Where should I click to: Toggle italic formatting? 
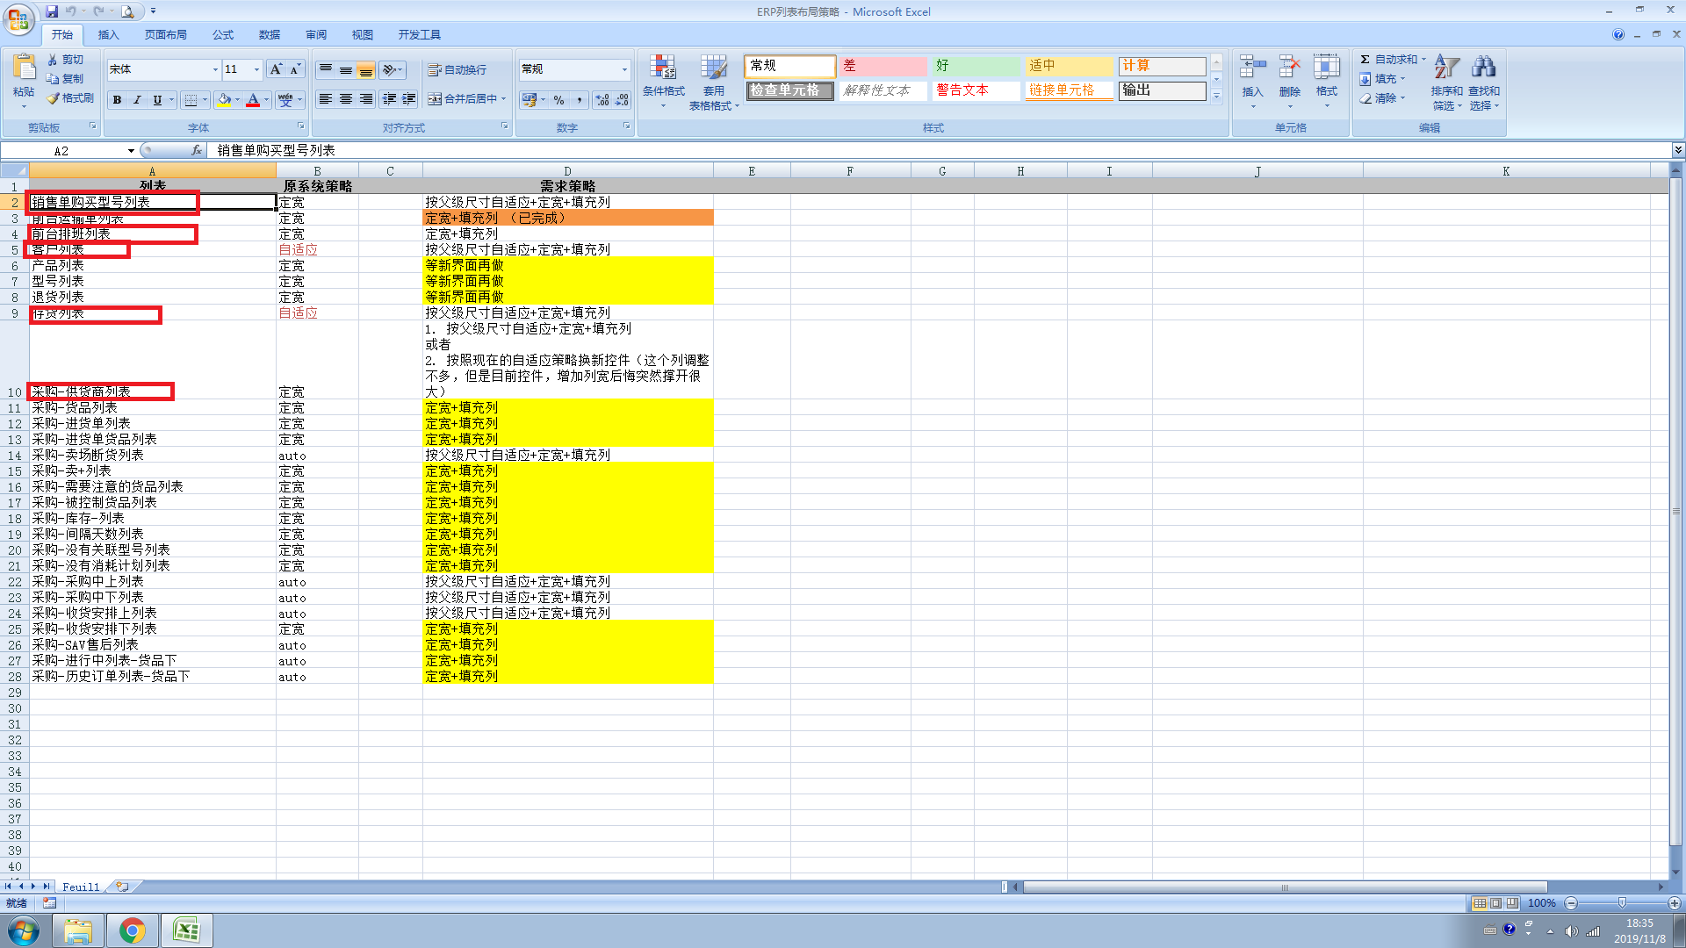point(137,100)
